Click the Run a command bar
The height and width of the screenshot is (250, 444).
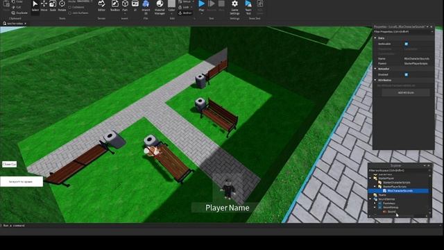(221, 226)
